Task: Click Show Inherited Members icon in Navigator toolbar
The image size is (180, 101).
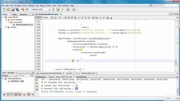Action: [4, 95]
